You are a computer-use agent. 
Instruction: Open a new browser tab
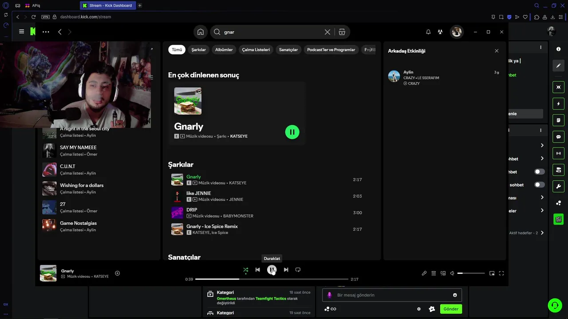140,6
